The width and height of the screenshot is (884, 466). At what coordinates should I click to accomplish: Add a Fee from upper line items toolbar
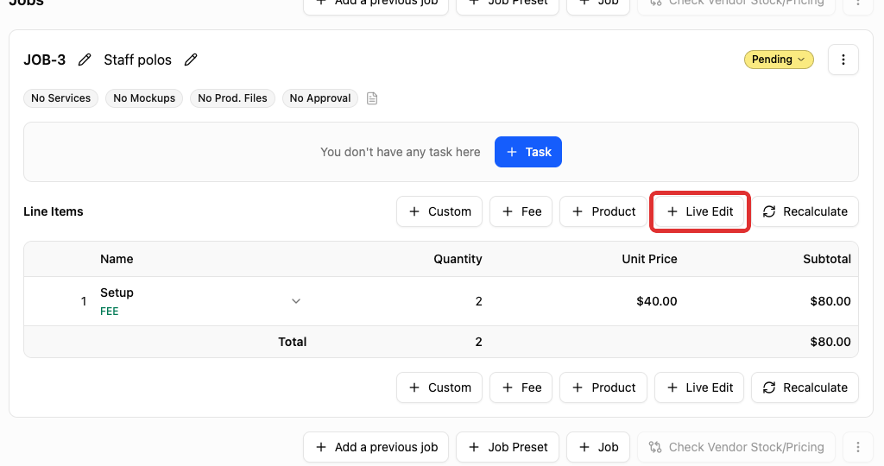click(521, 211)
